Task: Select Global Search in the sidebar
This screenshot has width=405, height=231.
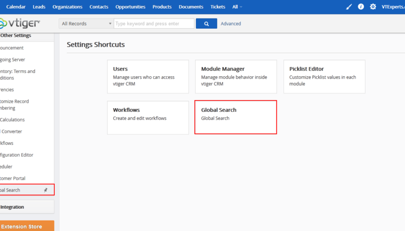Action: point(27,190)
